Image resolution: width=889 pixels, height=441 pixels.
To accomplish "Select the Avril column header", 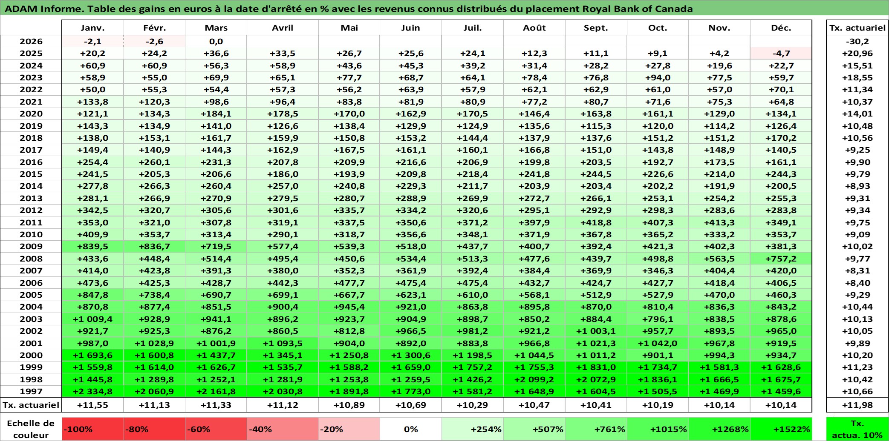I will click(x=283, y=28).
